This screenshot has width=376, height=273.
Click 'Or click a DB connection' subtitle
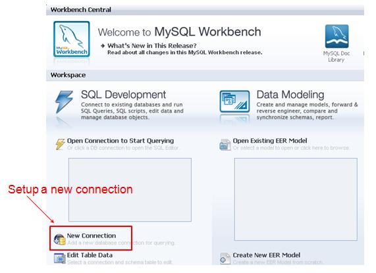(x=122, y=148)
